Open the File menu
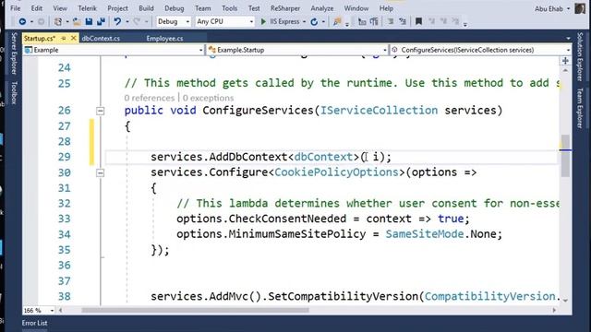This screenshot has width=591, height=332. click(16, 8)
